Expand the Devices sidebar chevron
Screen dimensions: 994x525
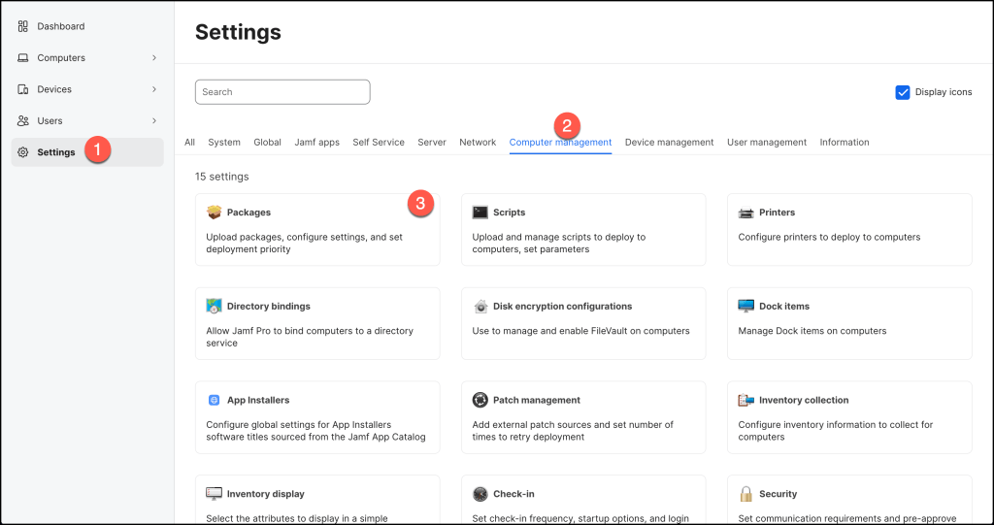[x=154, y=89]
